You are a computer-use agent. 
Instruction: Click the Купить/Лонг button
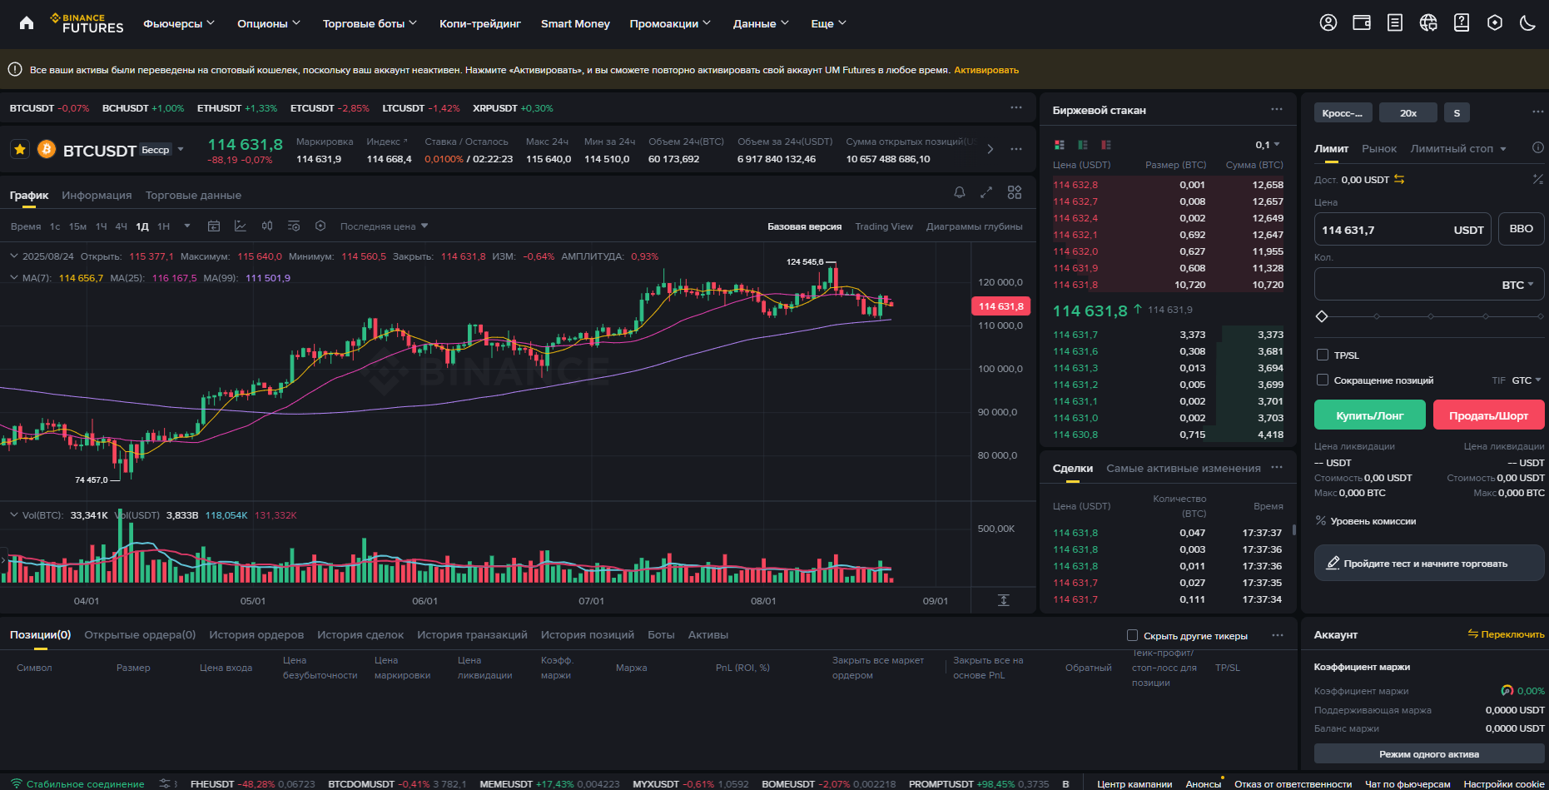point(1369,415)
